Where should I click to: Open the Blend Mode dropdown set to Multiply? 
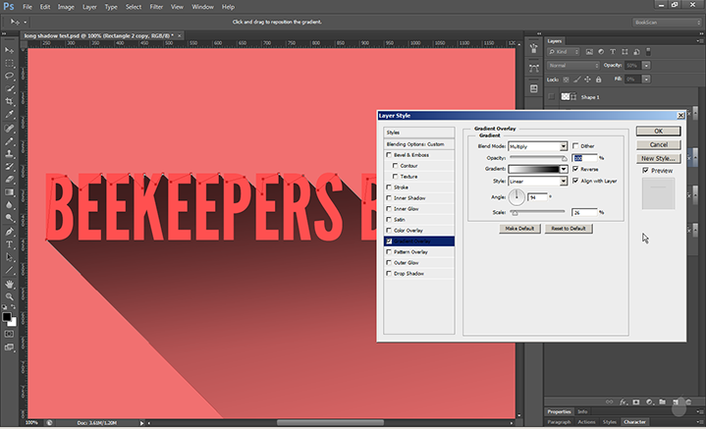tap(537, 145)
